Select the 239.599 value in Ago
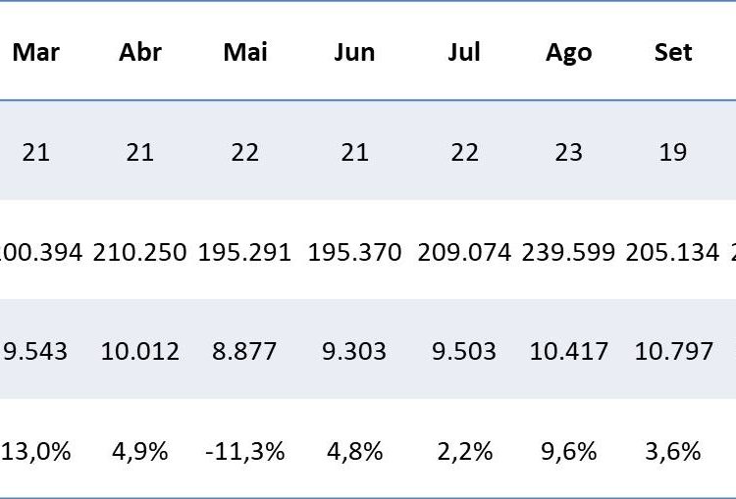736x499 pixels. point(569,252)
